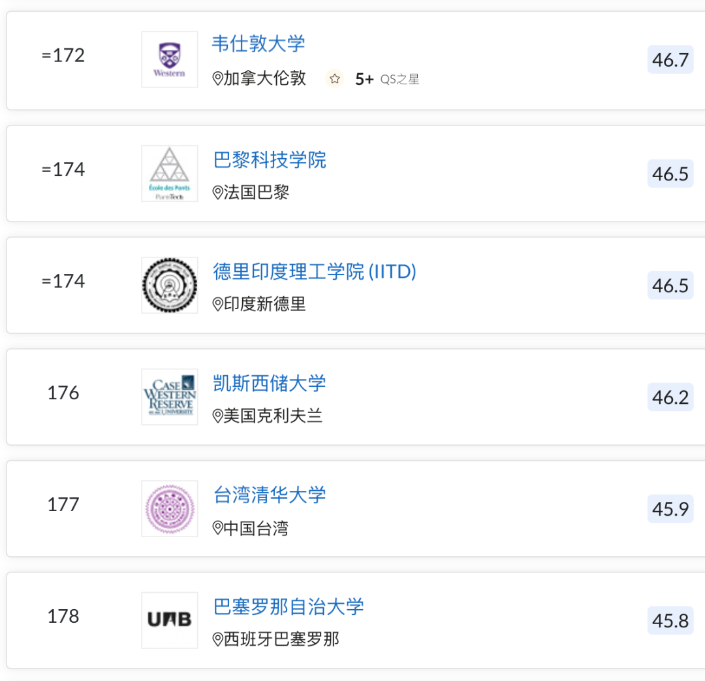705x681 pixels.
Task: Click the UAB logo
Action: click(169, 620)
